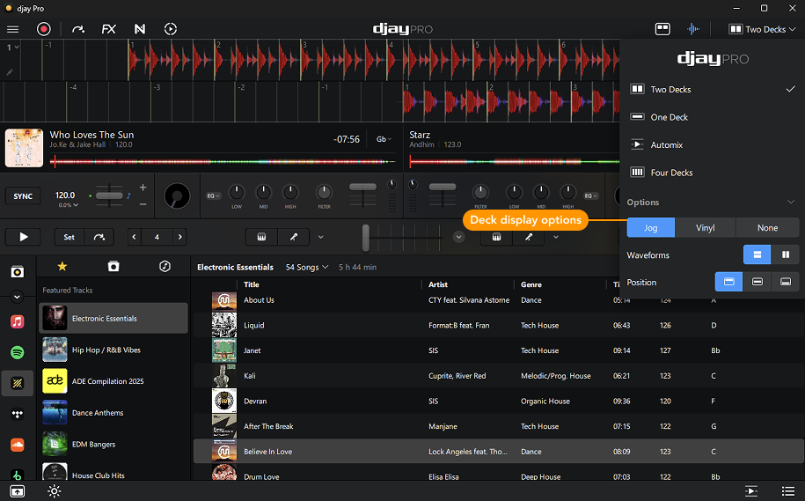Image resolution: width=805 pixels, height=501 pixels.
Task: Toggle the blue waveform display icon
Action: pos(693,29)
